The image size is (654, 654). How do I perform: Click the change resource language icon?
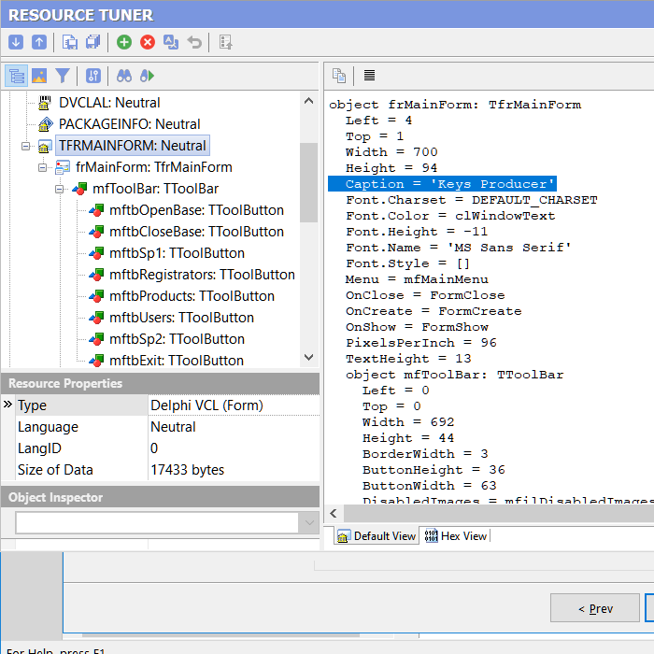(x=171, y=42)
